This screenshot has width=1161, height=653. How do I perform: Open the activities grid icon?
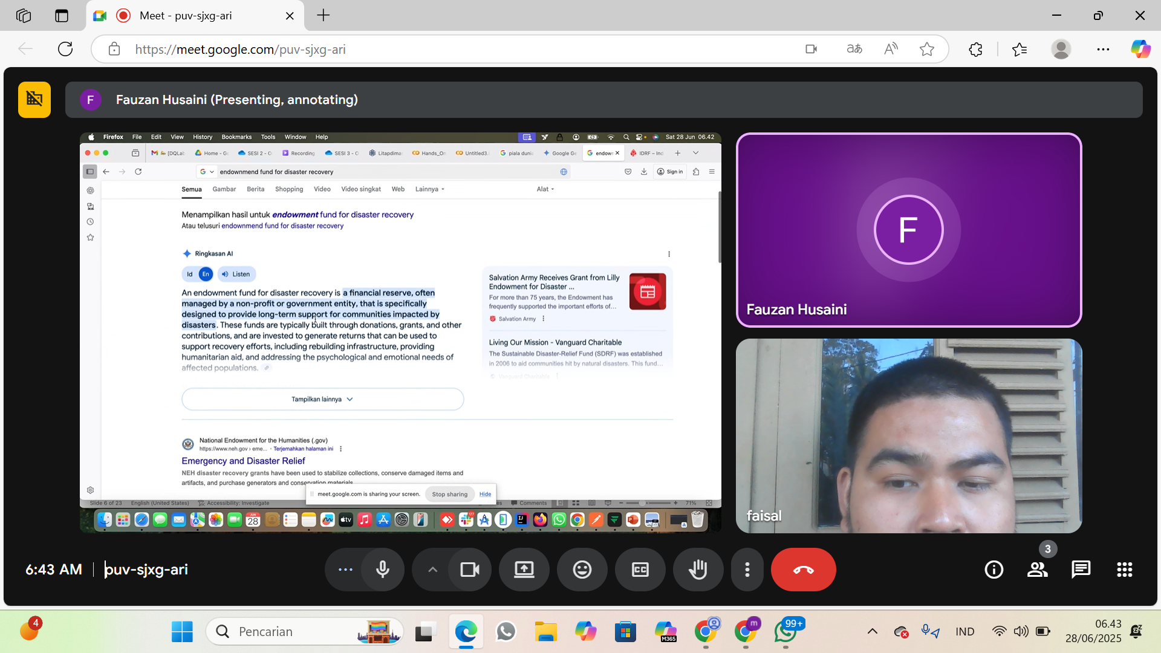pos(1124,570)
